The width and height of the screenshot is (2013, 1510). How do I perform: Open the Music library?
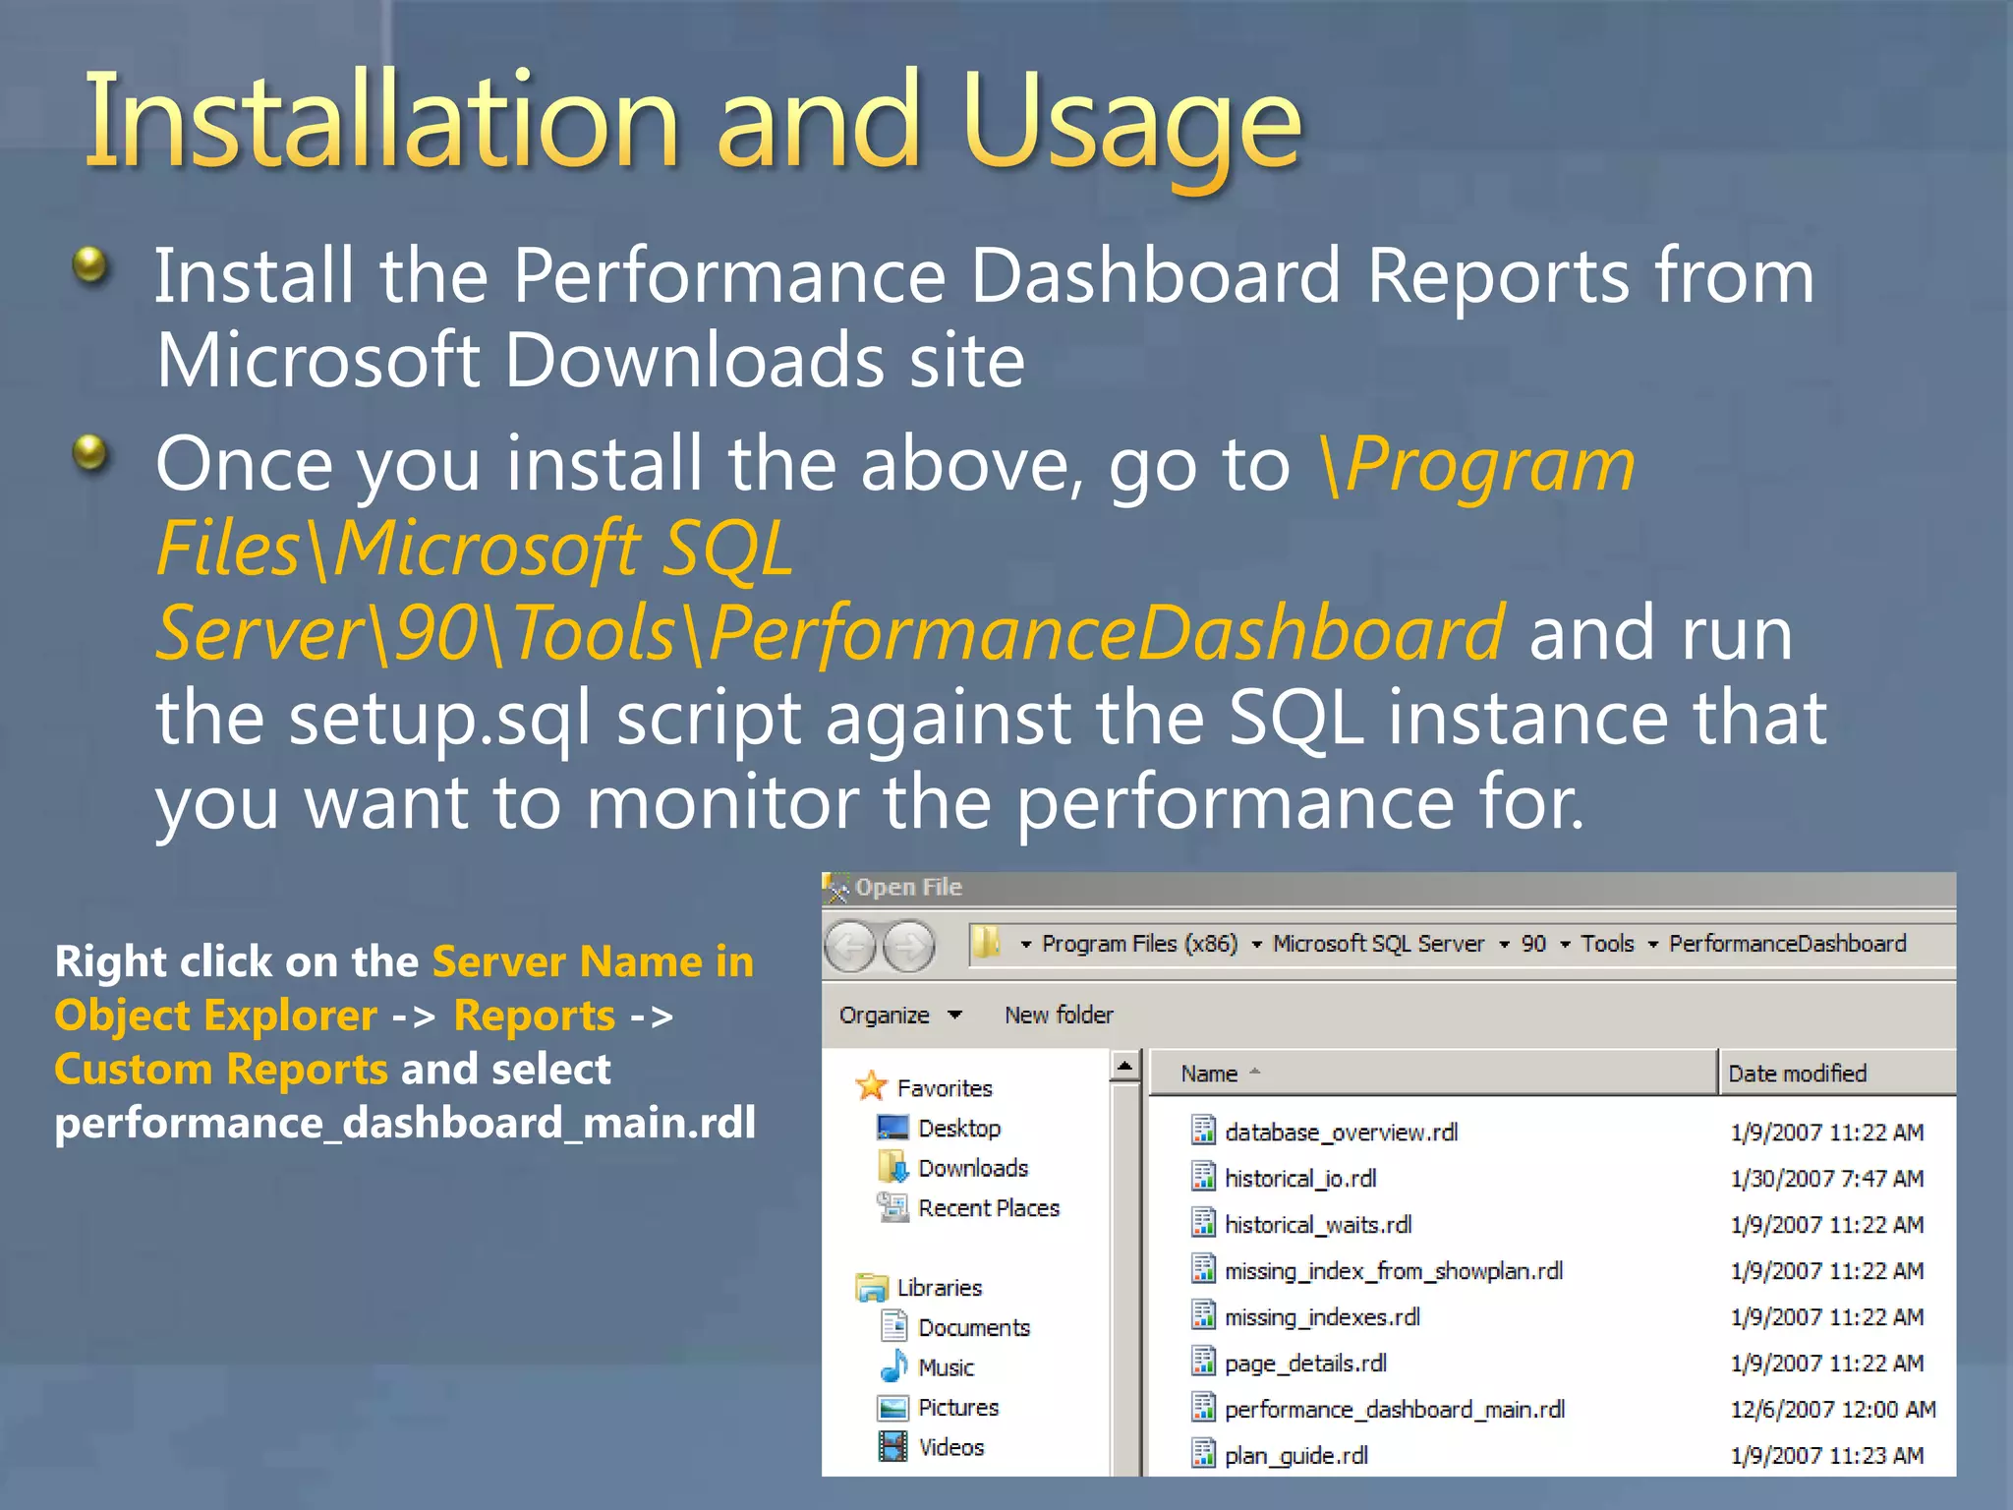[945, 1367]
